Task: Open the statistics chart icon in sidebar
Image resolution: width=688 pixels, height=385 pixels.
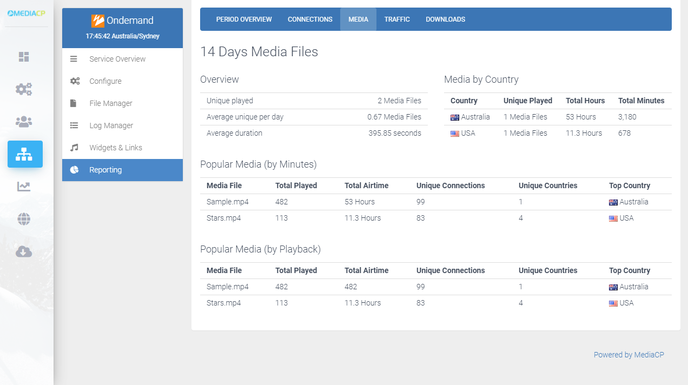Action: tap(24, 187)
